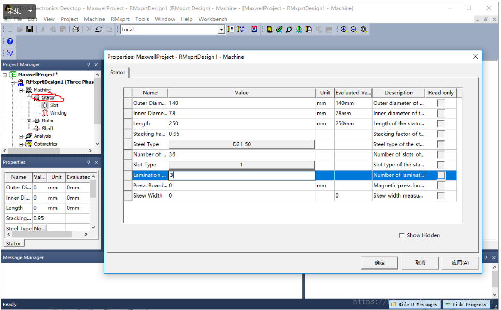Click the blue wave icon below Help

coord(10,53)
